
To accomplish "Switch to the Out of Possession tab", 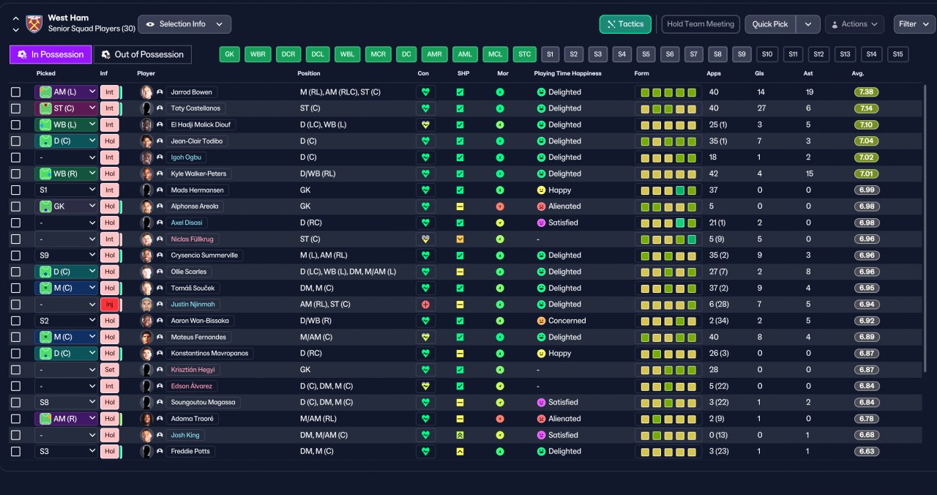I will click(143, 54).
